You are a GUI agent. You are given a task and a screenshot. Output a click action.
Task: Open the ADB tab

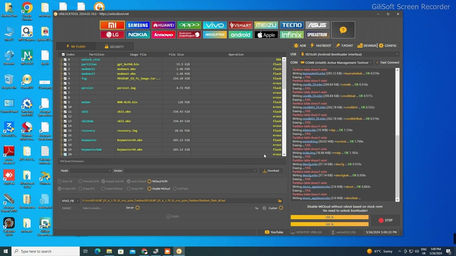click(300, 46)
